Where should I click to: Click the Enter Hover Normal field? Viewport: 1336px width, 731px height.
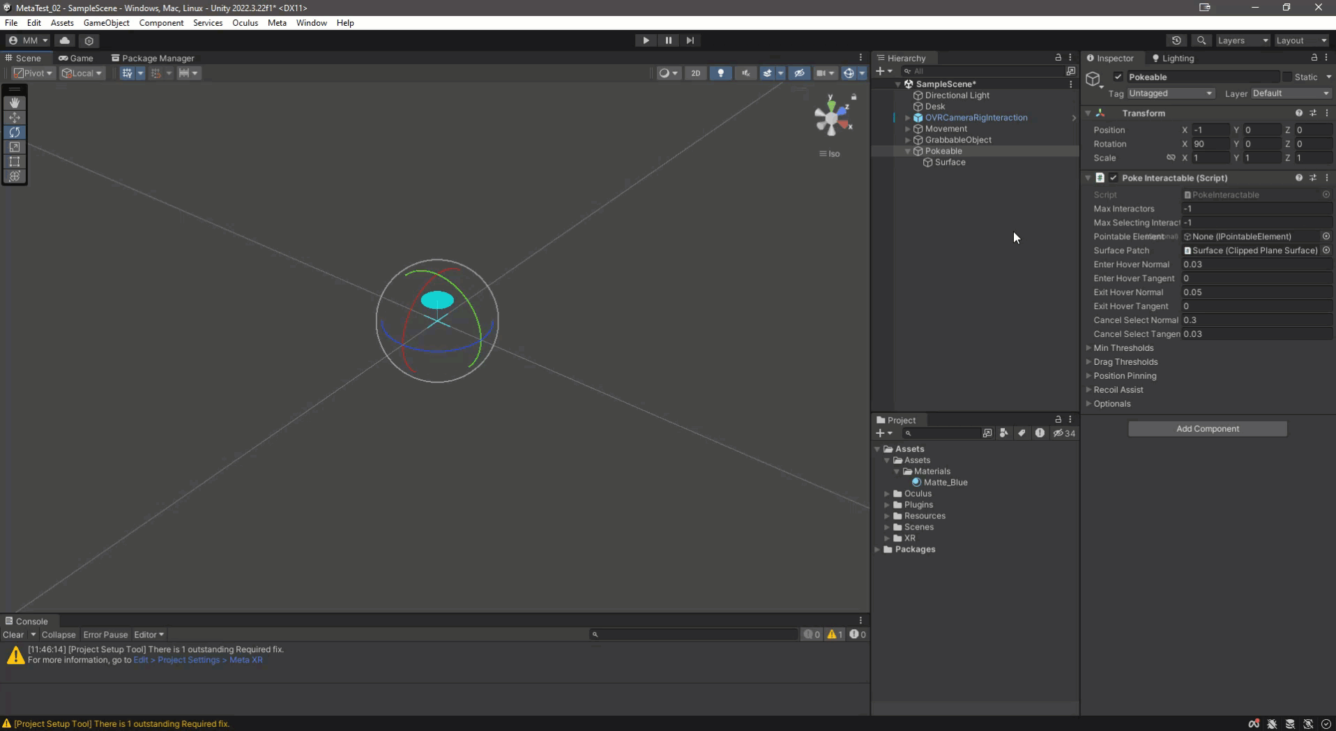[x=1255, y=264]
